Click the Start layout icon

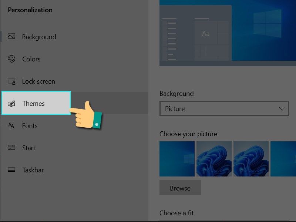[12, 148]
